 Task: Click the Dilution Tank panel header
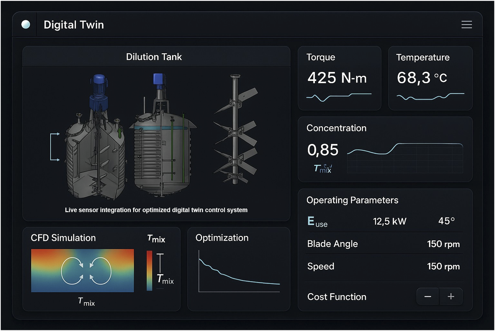pos(154,57)
